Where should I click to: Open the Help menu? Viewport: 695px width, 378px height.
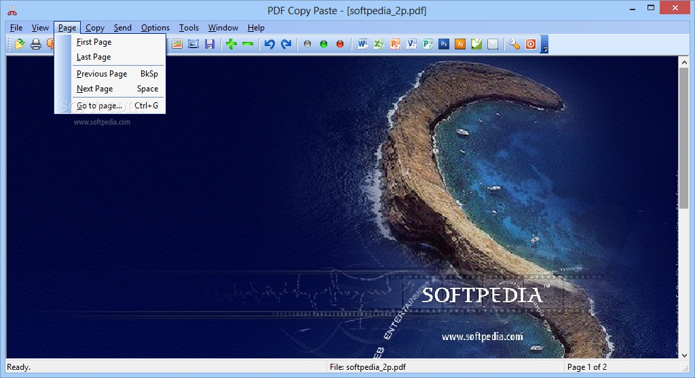point(256,28)
